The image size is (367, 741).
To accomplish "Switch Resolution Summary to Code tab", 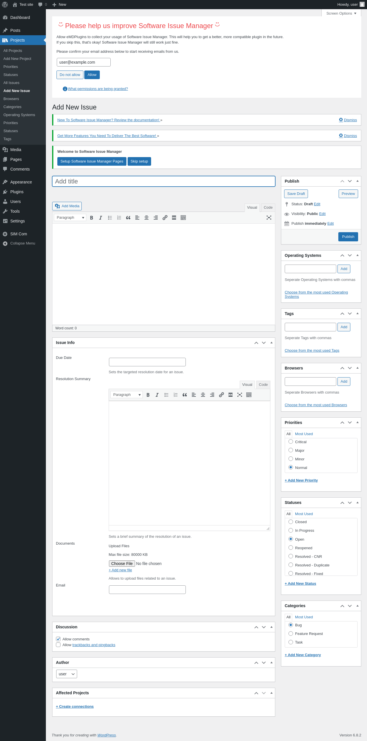I will click(x=263, y=385).
